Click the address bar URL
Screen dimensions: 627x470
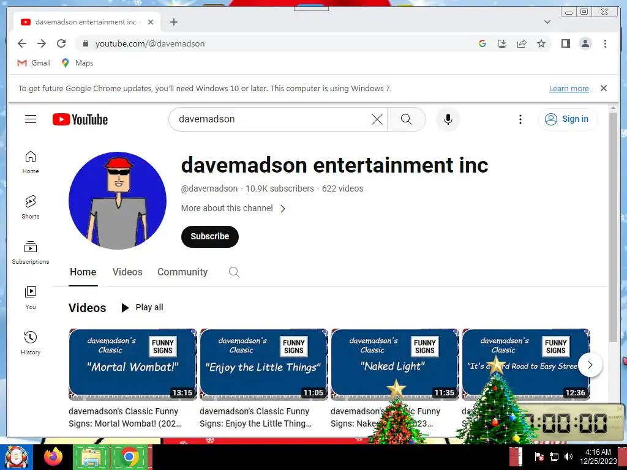150,43
